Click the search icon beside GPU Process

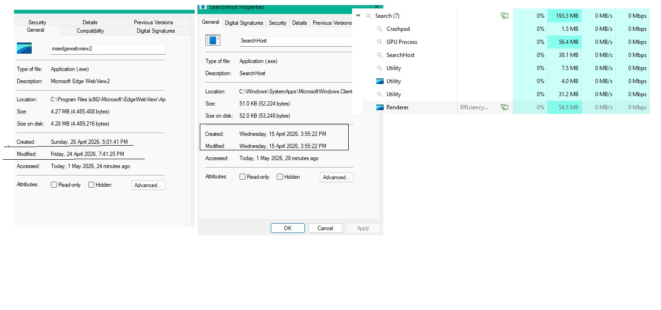(x=380, y=42)
